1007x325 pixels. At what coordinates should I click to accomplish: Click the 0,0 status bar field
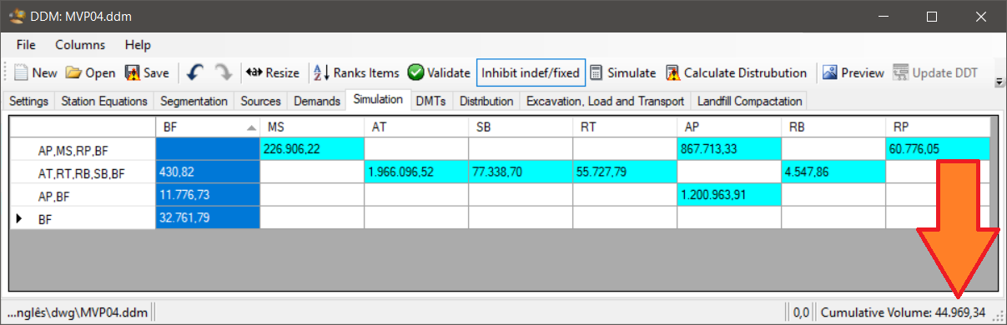pos(801,312)
